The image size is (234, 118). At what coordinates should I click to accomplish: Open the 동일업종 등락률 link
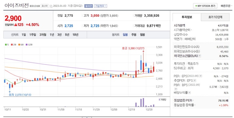[184, 105]
